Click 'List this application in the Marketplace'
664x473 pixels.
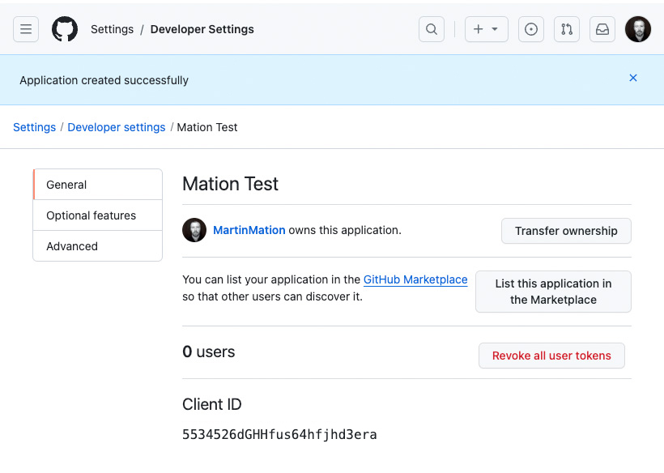(554, 292)
